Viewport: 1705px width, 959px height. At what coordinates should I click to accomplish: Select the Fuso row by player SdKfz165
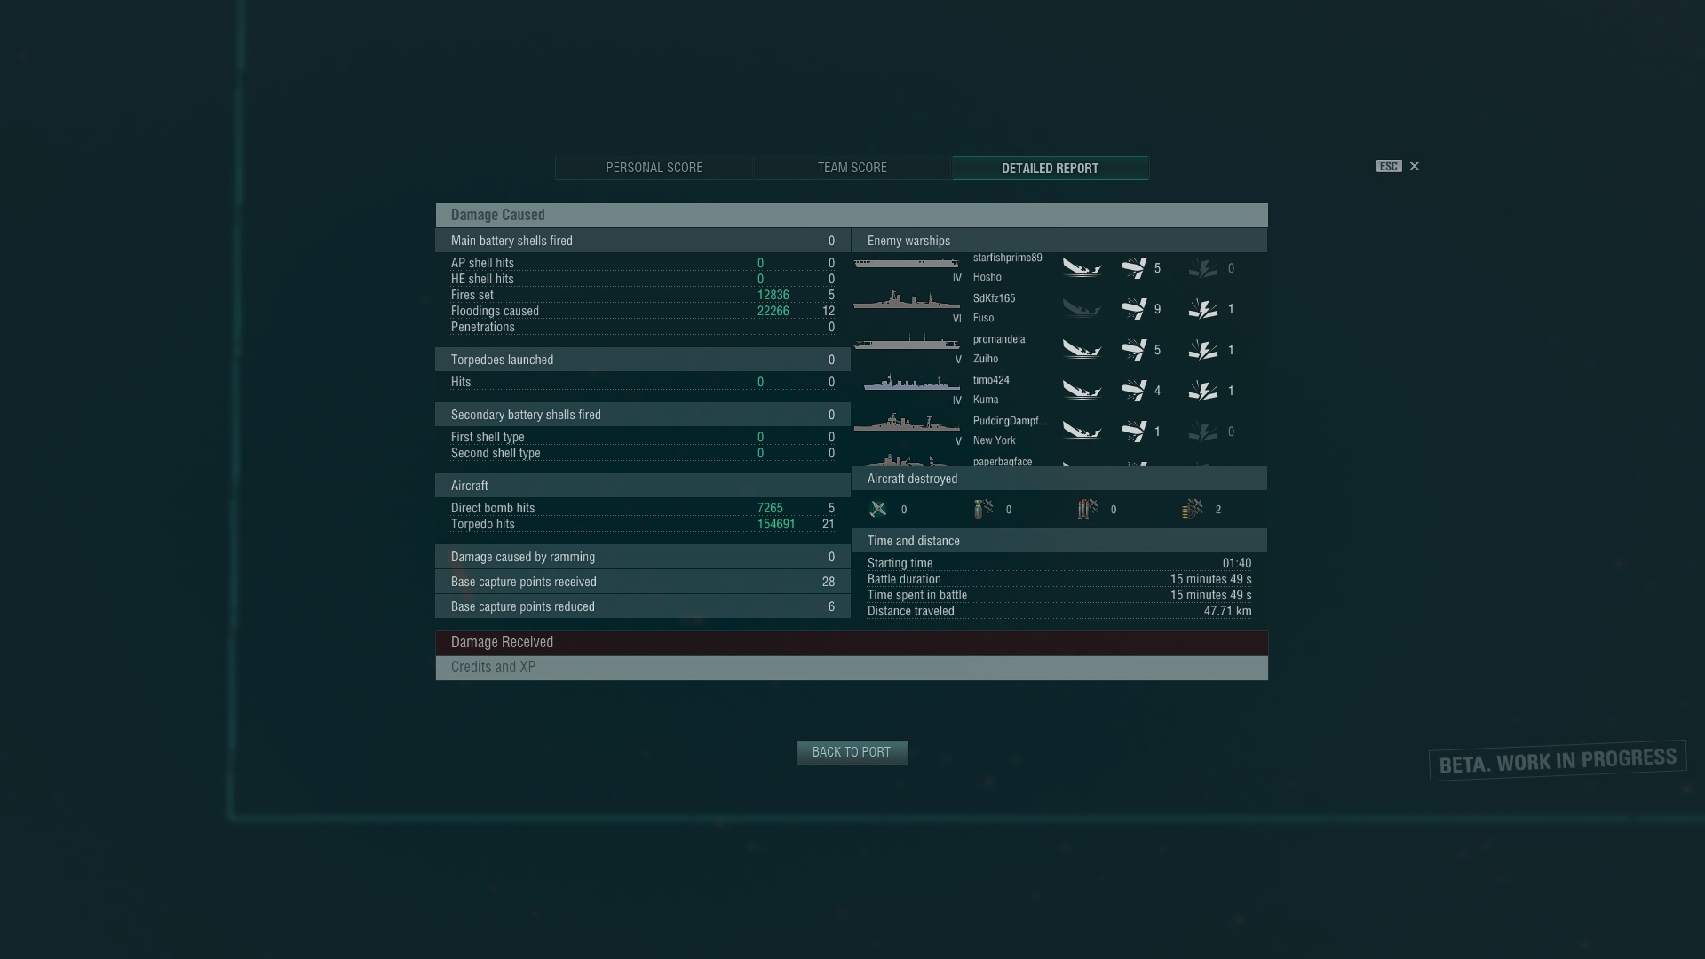coord(1059,309)
